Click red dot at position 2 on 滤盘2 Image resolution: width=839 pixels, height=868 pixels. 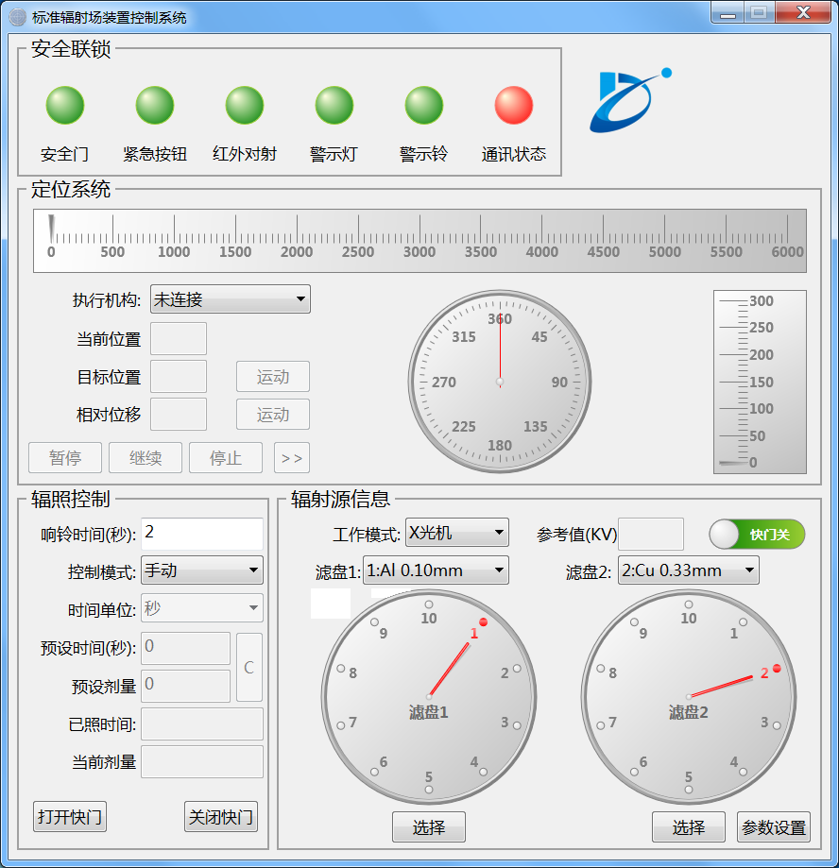[777, 669]
